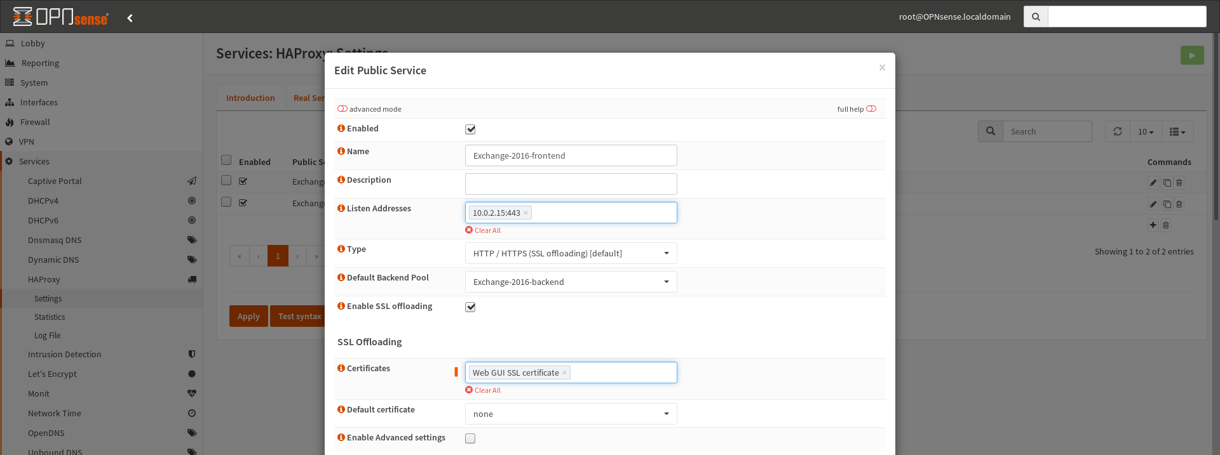Click the refresh icon in table toolbar
This screenshot has height=455, width=1220.
coord(1118,131)
